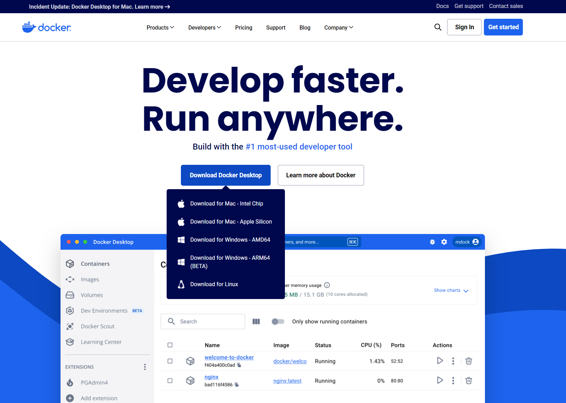Open the docker/welco image link

290,361
